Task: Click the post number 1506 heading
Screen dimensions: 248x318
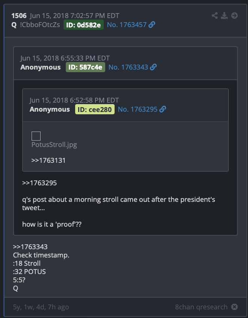Action: coord(19,16)
